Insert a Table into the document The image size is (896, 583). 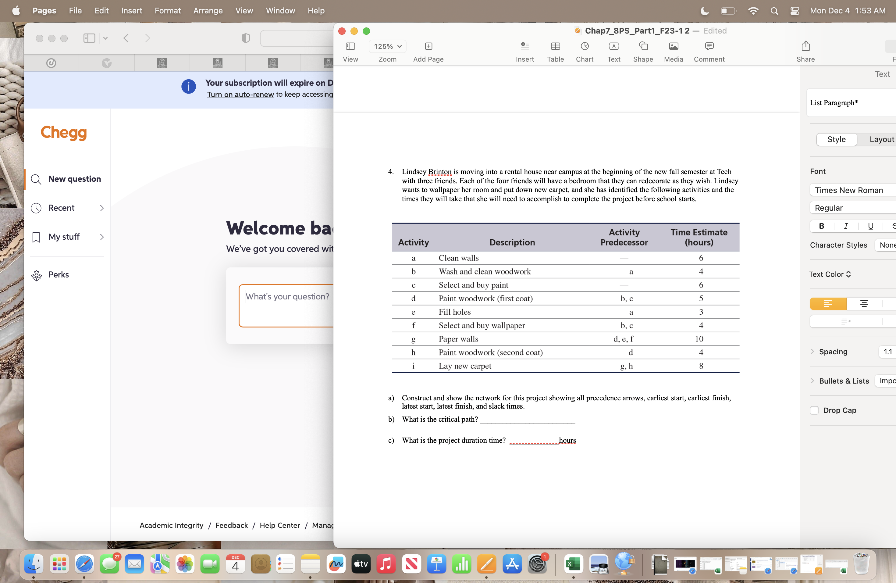pyautogui.click(x=555, y=52)
